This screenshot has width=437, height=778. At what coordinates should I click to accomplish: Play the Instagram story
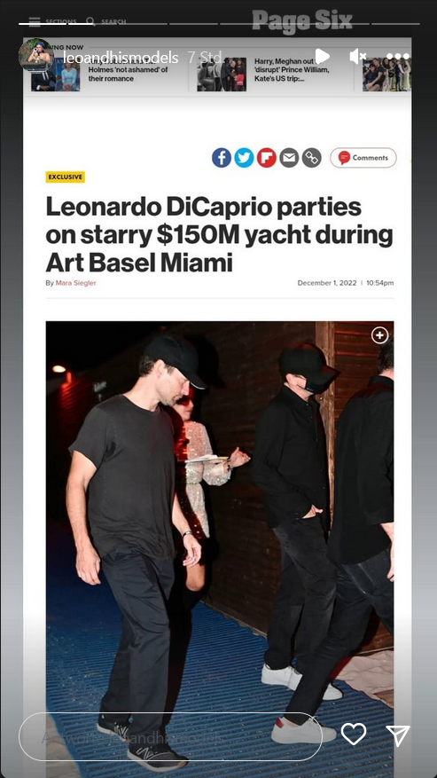tap(322, 56)
